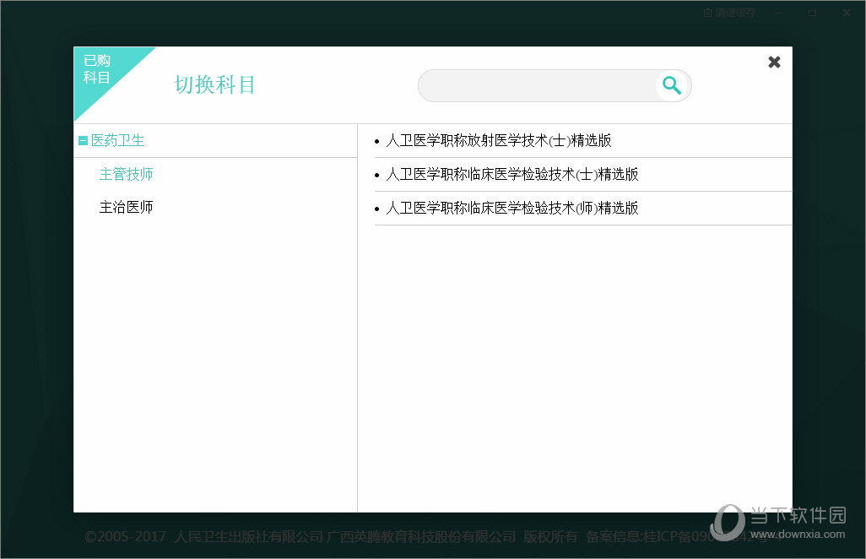Click the magnifier search icon
Viewport: 866px width, 559px height.
click(x=672, y=85)
